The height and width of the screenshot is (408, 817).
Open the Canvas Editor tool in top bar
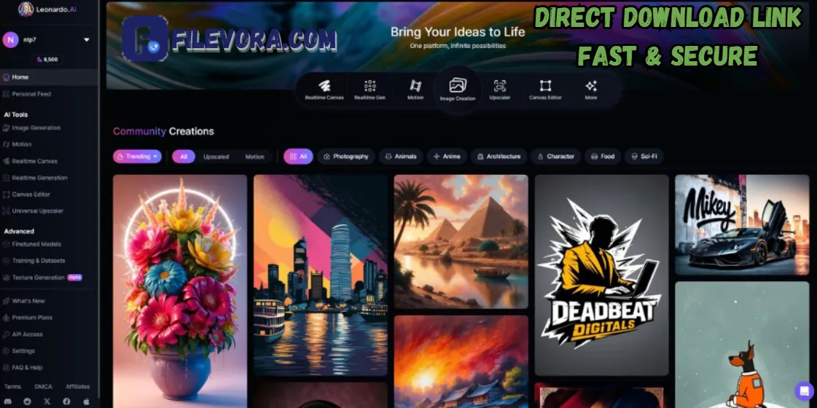tap(545, 90)
